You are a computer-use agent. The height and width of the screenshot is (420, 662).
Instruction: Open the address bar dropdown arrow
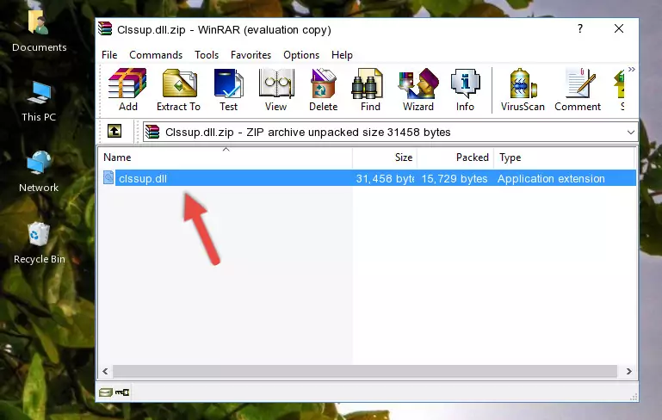click(x=631, y=133)
